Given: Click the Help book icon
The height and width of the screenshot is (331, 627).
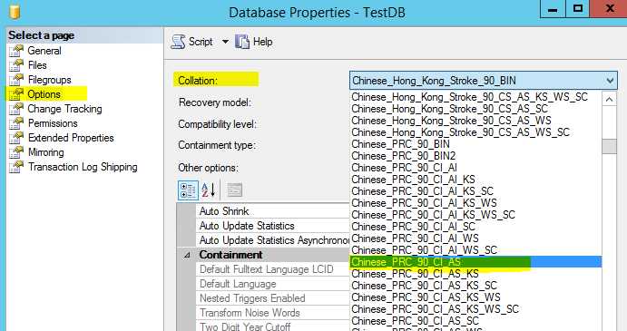Looking at the screenshot, I should tap(242, 42).
